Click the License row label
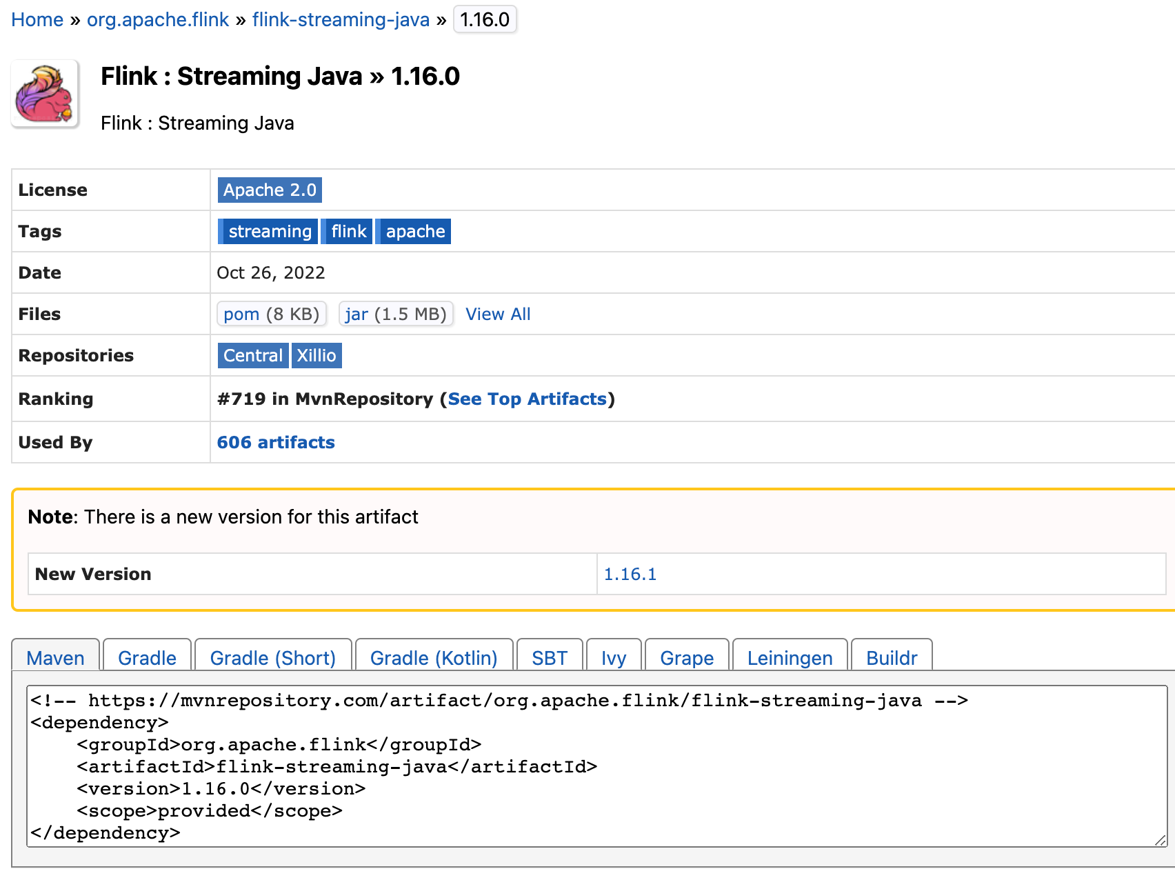Image resolution: width=1175 pixels, height=869 pixels. pos(53,190)
